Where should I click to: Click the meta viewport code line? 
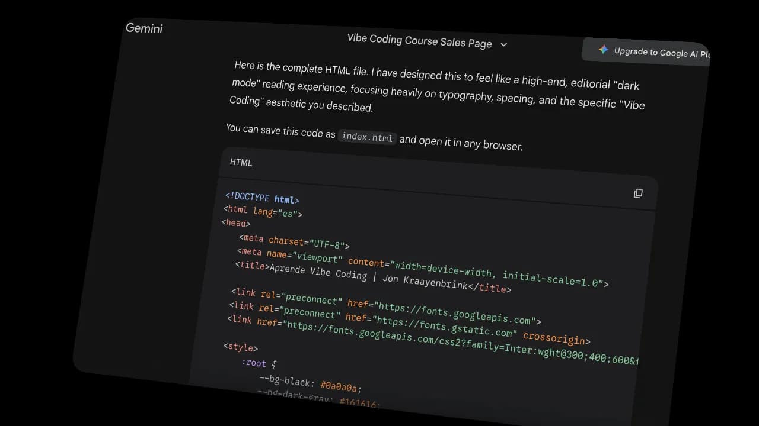pyautogui.click(x=422, y=267)
